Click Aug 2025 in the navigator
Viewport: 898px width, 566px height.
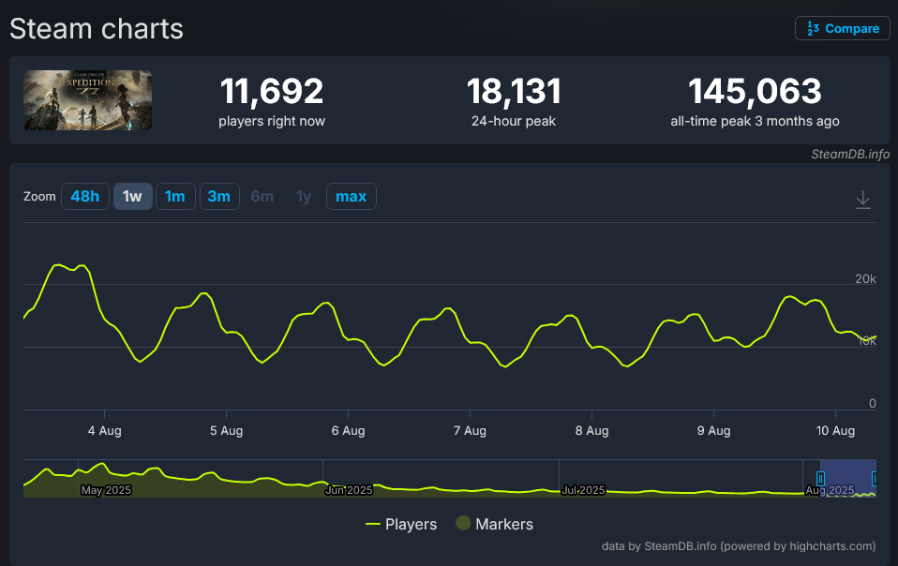pyautogui.click(x=830, y=490)
